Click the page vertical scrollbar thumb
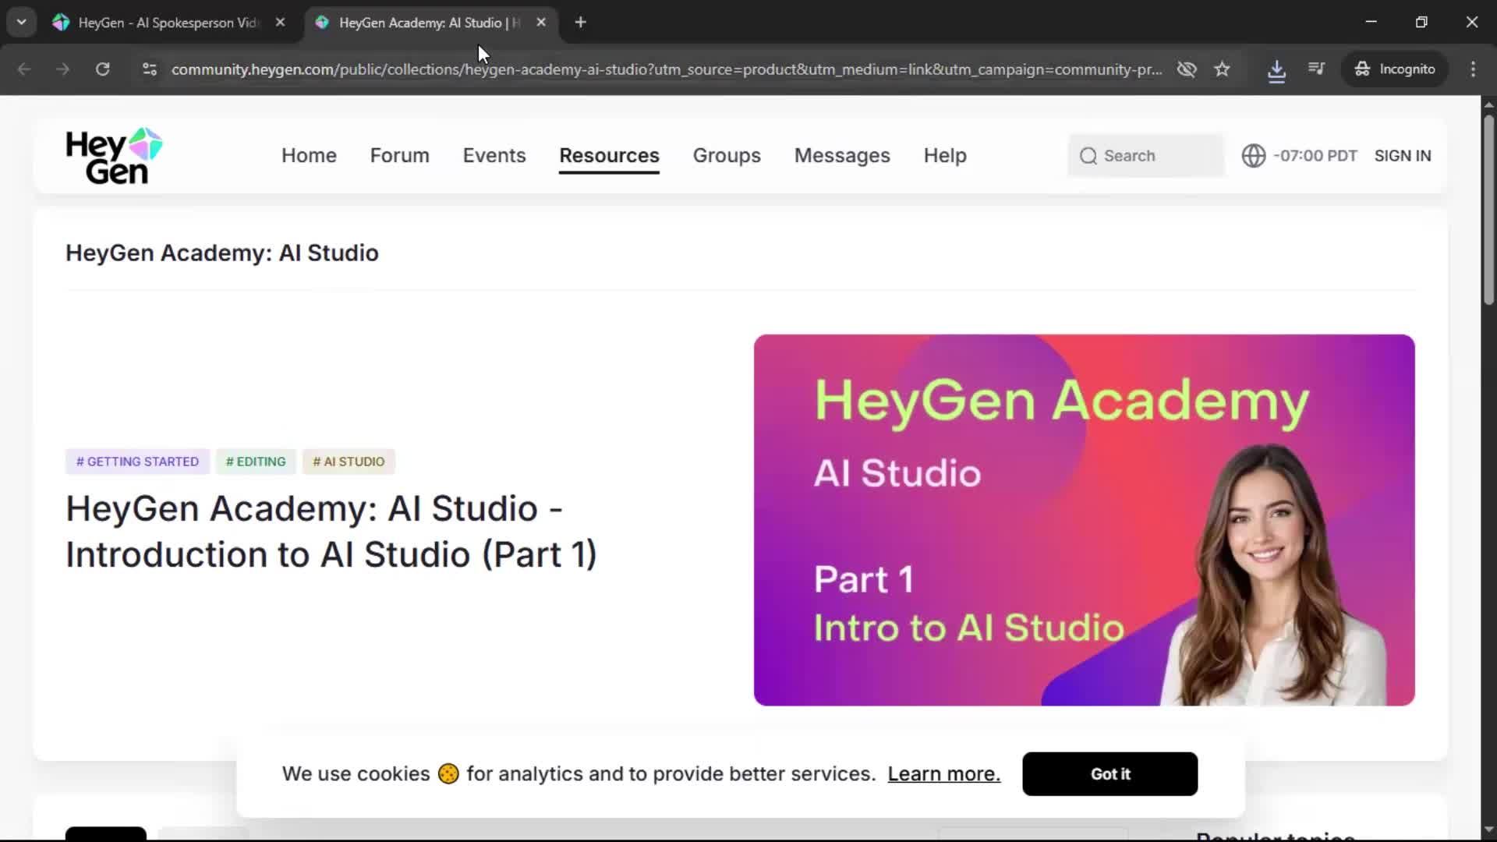This screenshot has width=1497, height=842. pos(1488,210)
